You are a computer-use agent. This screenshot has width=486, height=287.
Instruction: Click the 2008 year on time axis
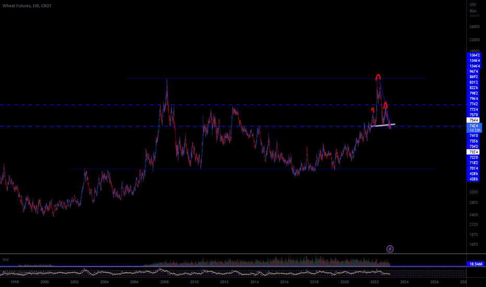[164, 282]
